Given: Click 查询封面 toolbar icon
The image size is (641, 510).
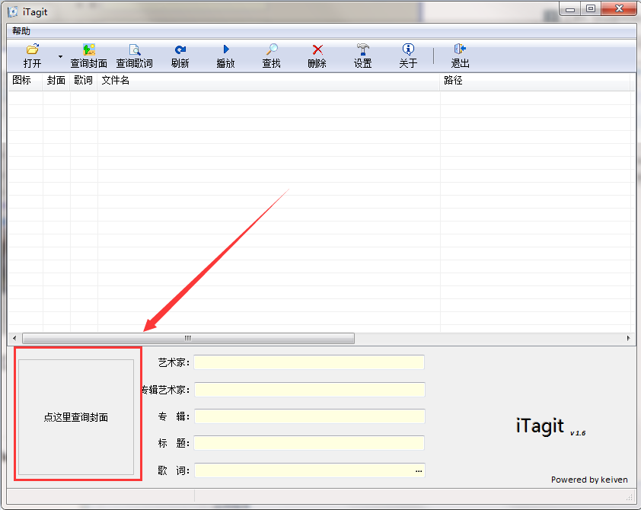Looking at the screenshot, I should (89, 49).
